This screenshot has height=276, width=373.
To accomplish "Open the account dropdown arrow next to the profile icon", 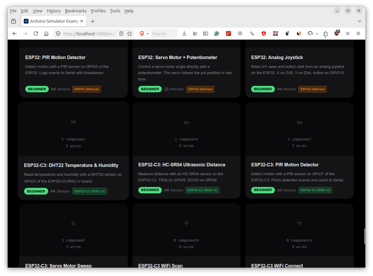I will coord(317,33).
